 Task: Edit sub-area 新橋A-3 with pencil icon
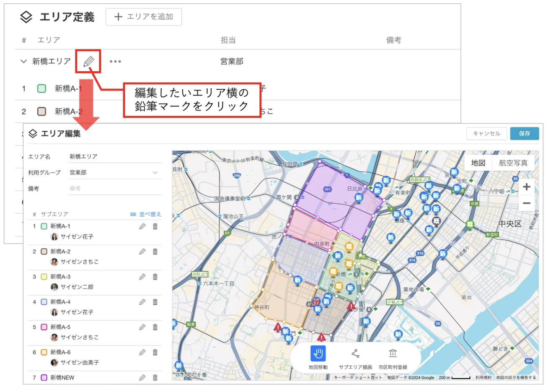pyautogui.click(x=142, y=277)
